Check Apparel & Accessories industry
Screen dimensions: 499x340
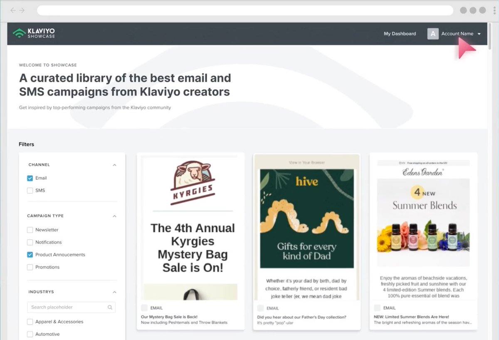30,322
